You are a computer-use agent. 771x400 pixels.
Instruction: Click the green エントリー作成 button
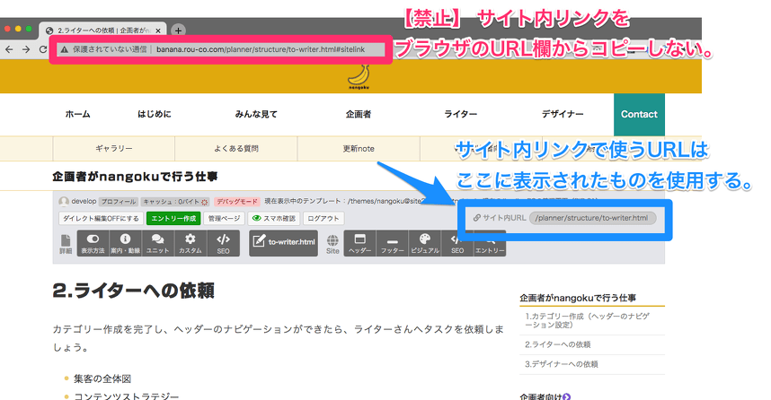pyautogui.click(x=173, y=218)
